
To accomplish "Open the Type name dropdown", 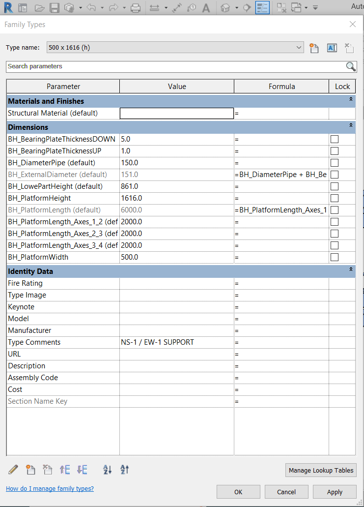I will [x=299, y=48].
